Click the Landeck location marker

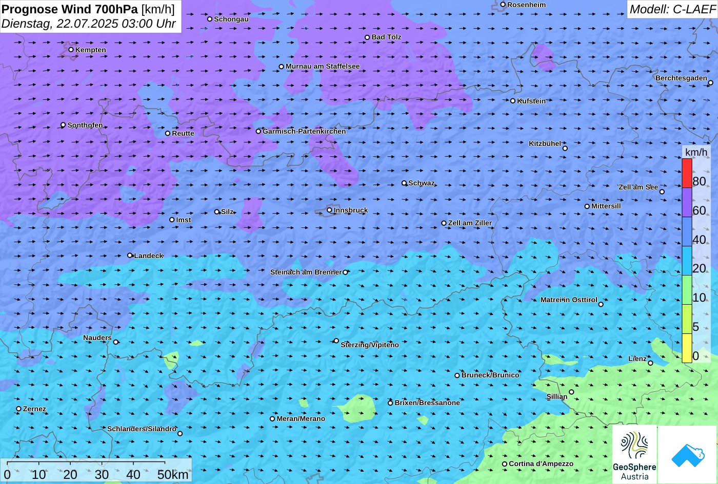point(130,256)
